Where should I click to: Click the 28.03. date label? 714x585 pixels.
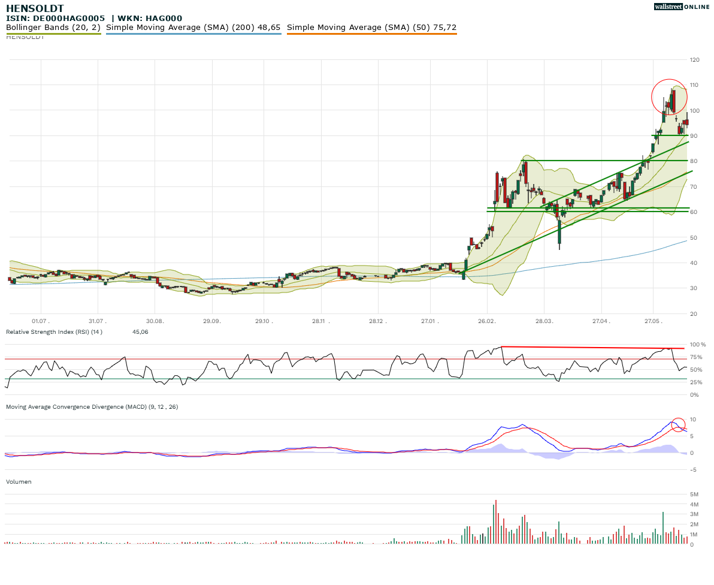(x=544, y=321)
